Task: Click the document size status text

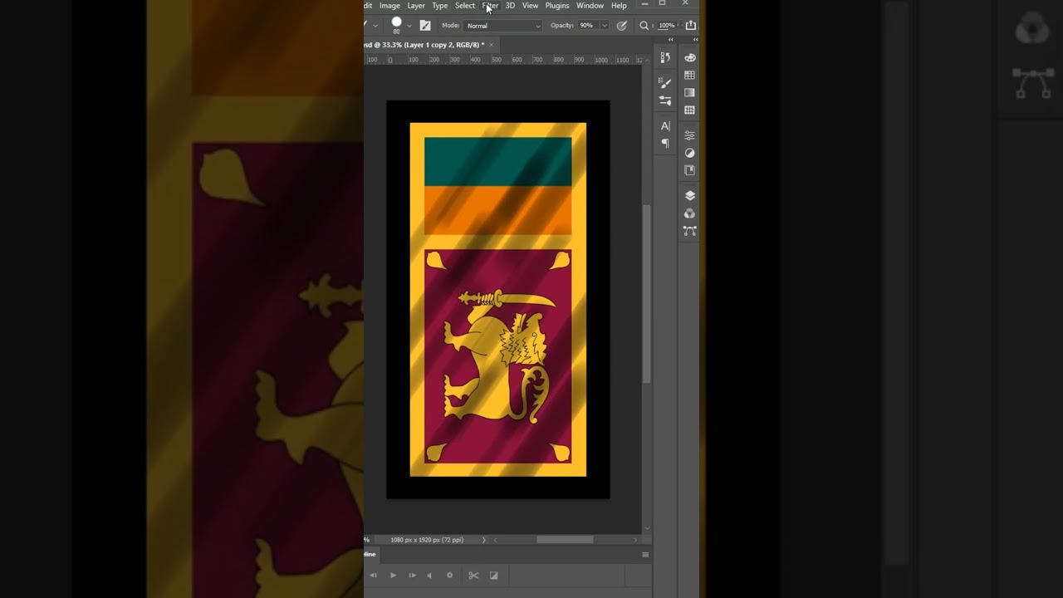Action: pos(427,540)
